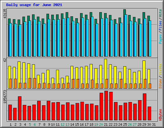Select the orange sites bar for day 18
Viewport: 164px width, 128px height.
(x=92, y=84)
